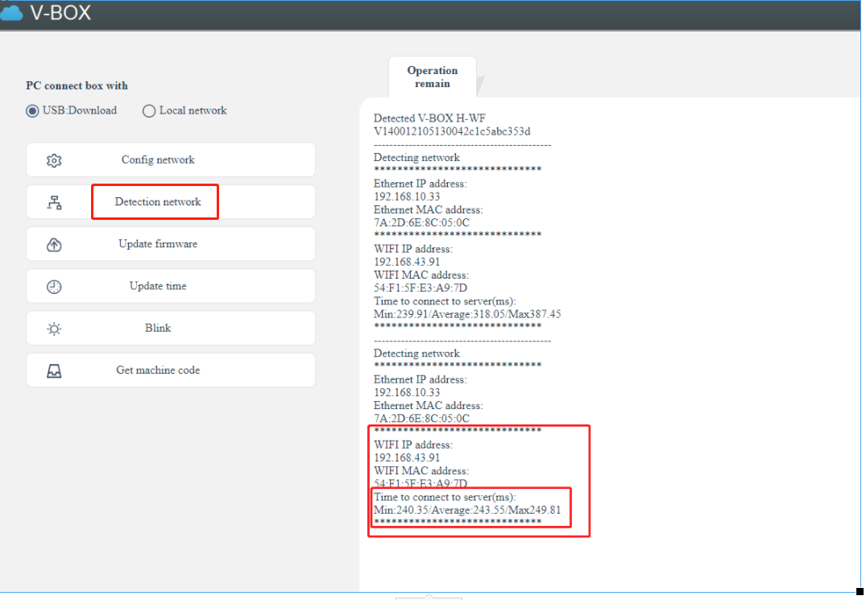Click the PC connect box with label
Viewport: 866px width, 600px height.
pyautogui.click(x=77, y=85)
